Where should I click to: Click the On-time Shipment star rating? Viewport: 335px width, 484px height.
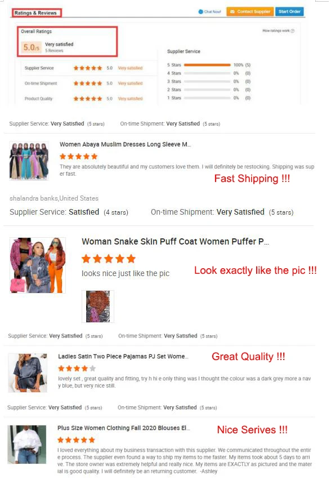pos(88,83)
